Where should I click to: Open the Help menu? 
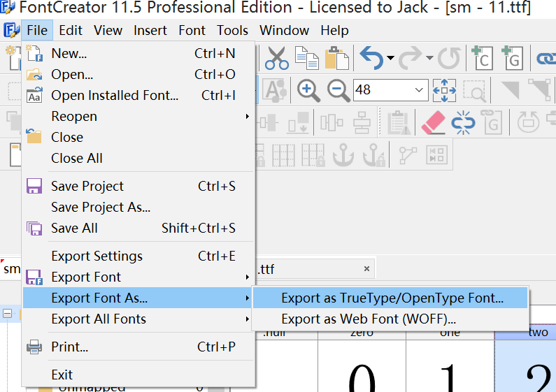[334, 31]
